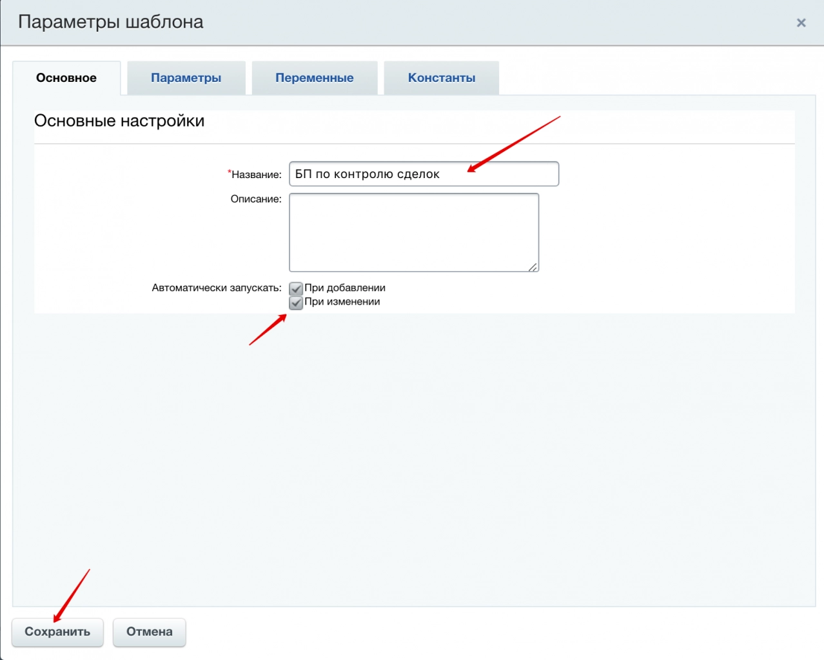Disable the При изменении checkbox
Image resolution: width=824 pixels, height=660 pixels.
[296, 303]
